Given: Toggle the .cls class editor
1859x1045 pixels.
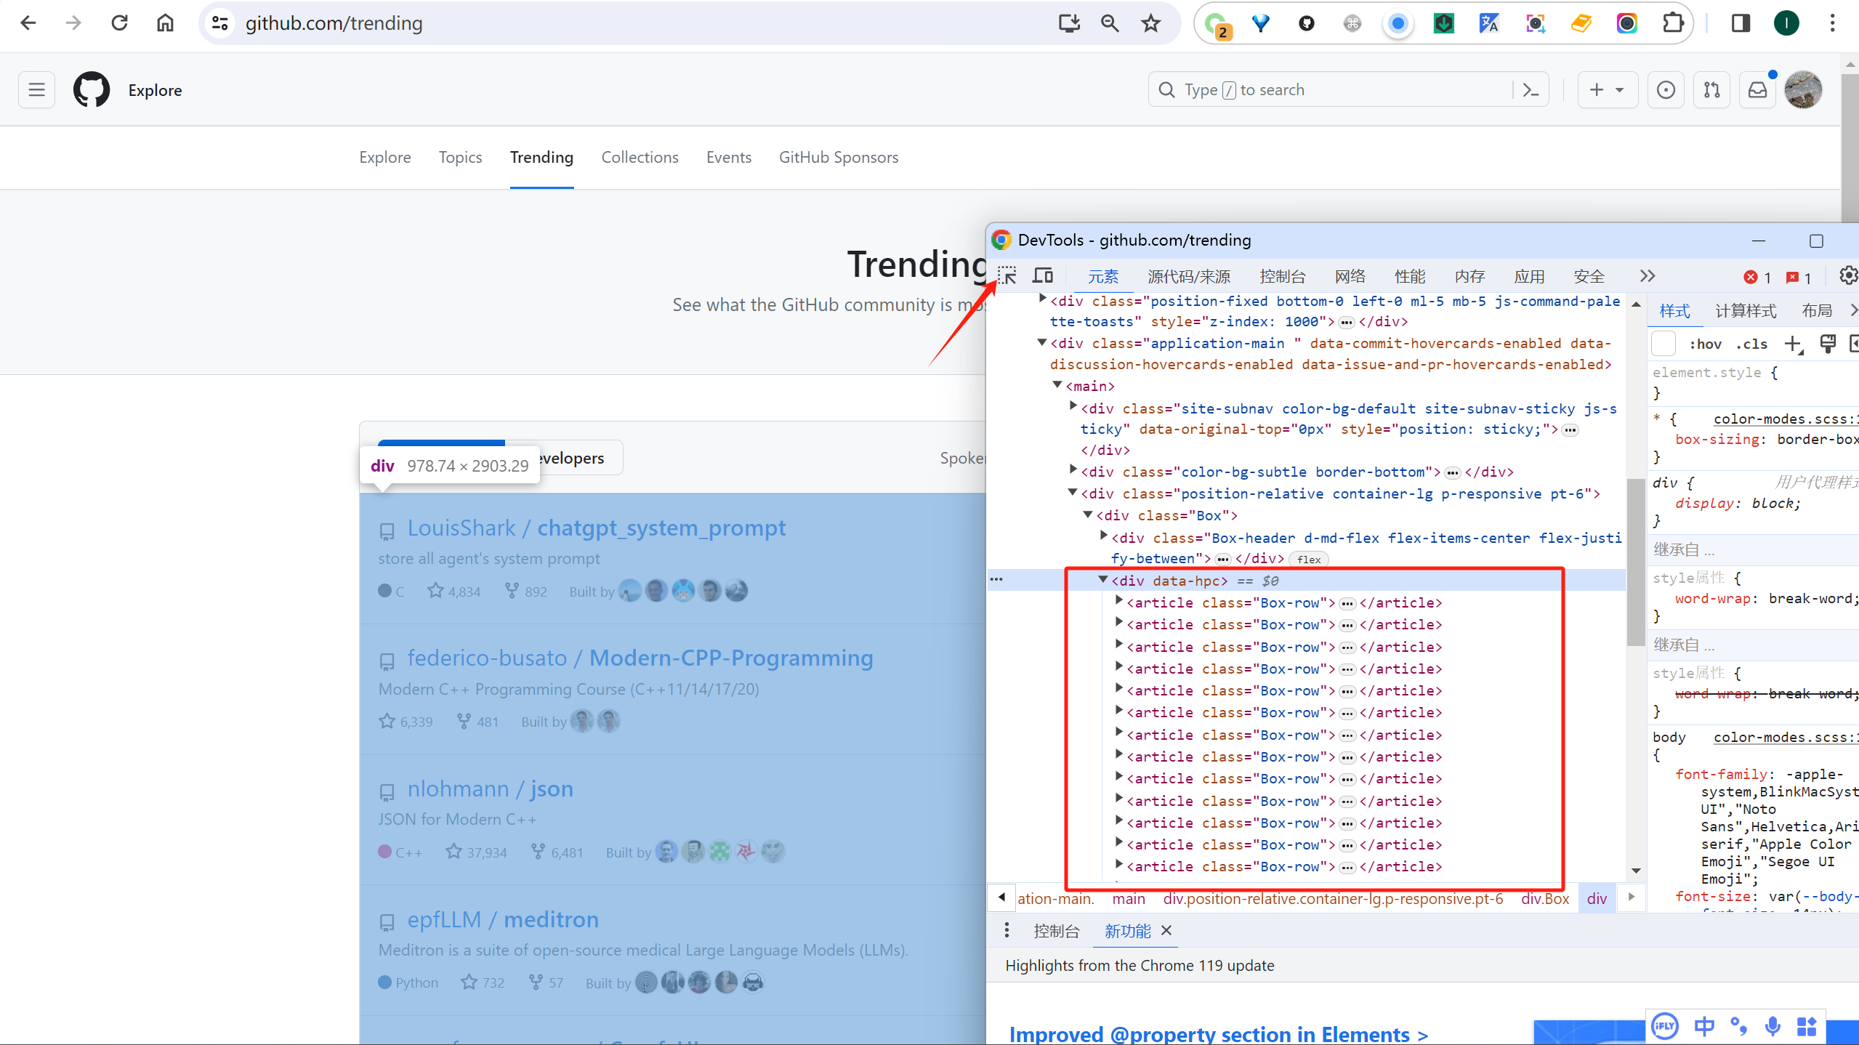Looking at the screenshot, I should point(1751,344).
